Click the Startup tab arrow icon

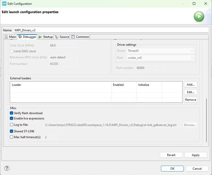tap(40, 37)
